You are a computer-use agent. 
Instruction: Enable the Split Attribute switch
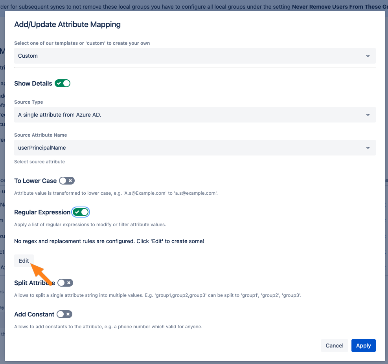(x=65, y=283)
